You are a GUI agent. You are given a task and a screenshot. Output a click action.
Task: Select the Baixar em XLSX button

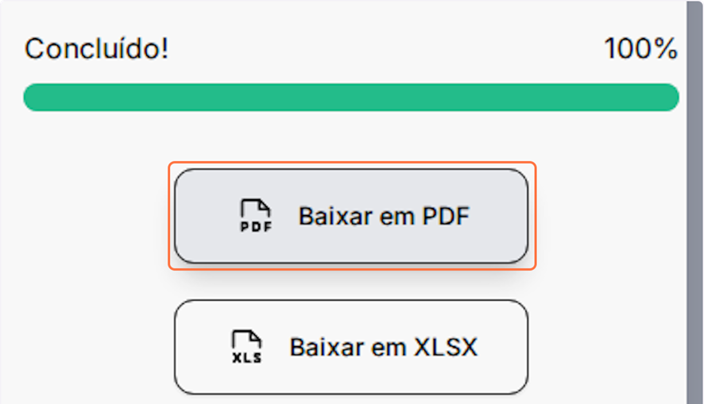(x=351, y=347)
